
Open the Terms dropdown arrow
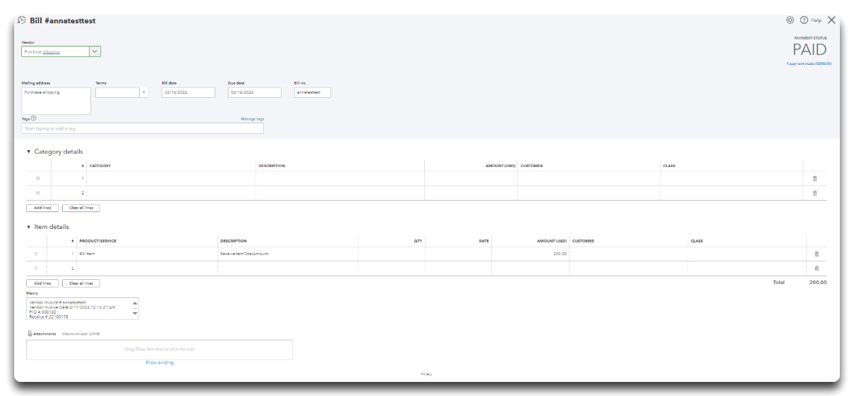pyautogui.click(x=144, y=92)
